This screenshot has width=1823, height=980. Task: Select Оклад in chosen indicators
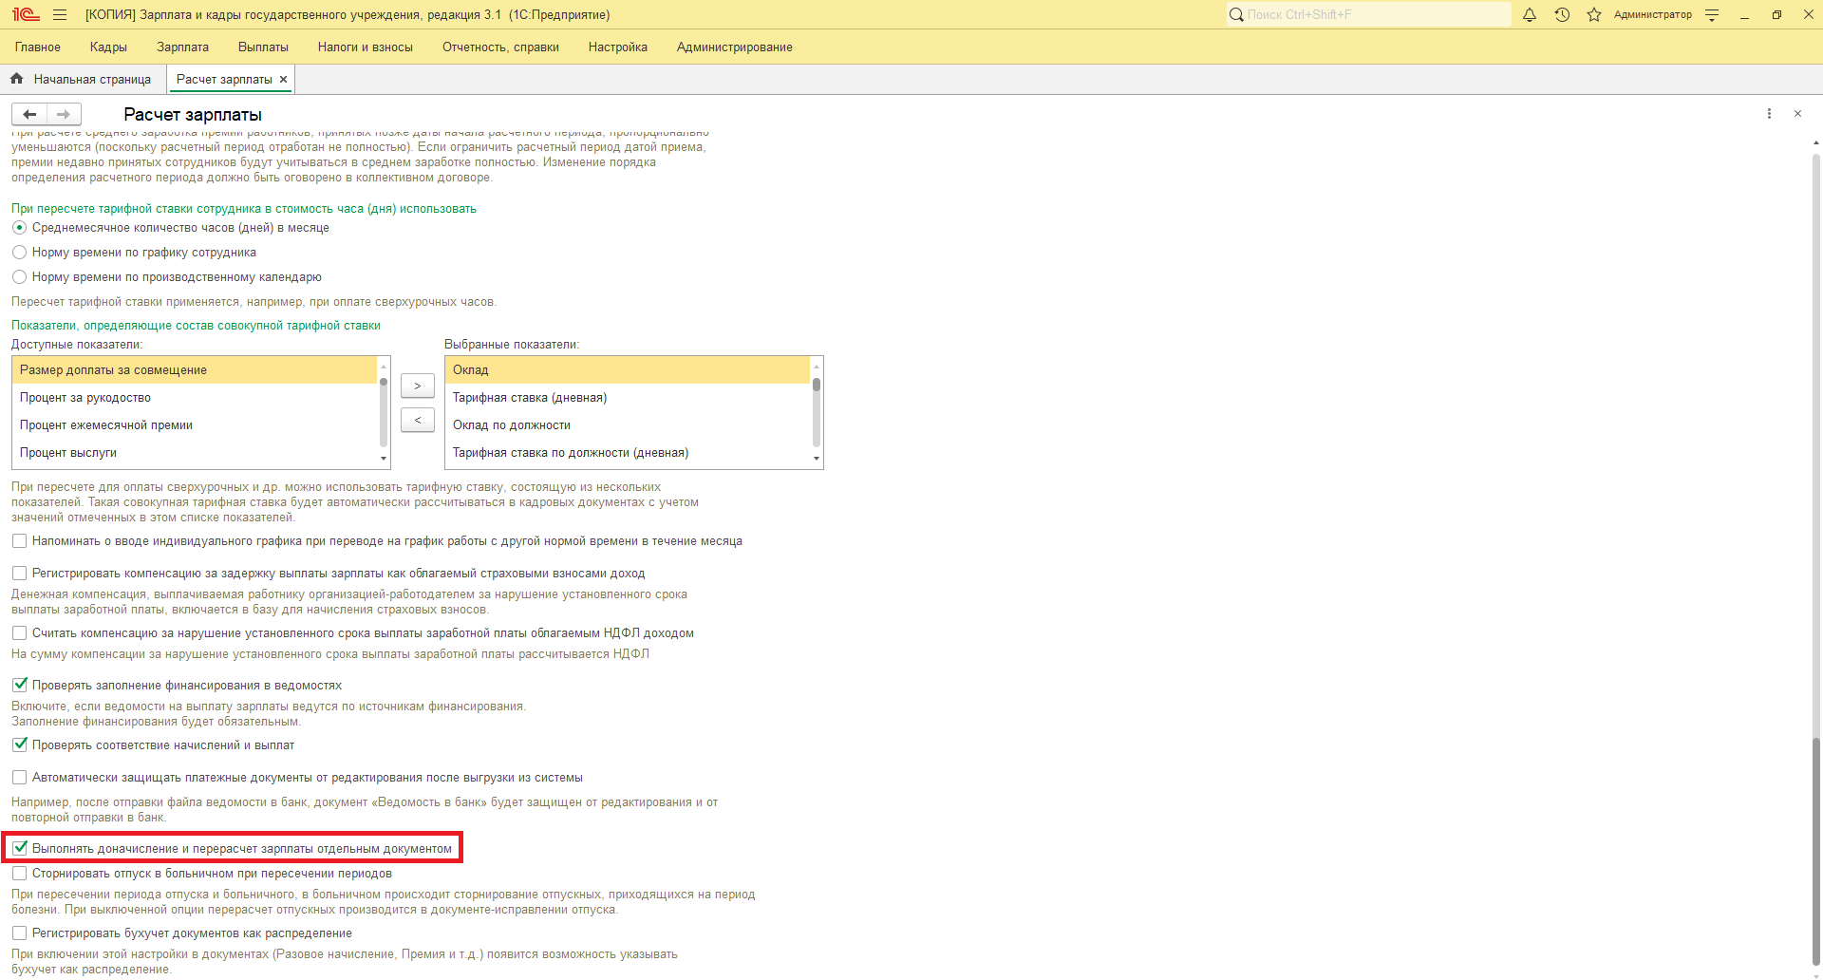[628, 370]
